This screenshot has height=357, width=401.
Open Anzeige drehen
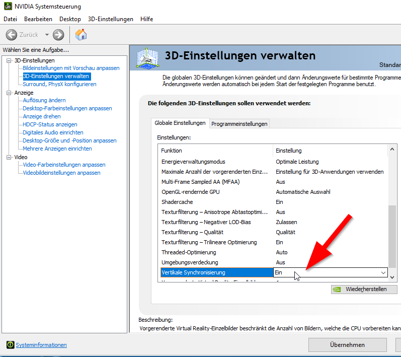pos(42,116)
